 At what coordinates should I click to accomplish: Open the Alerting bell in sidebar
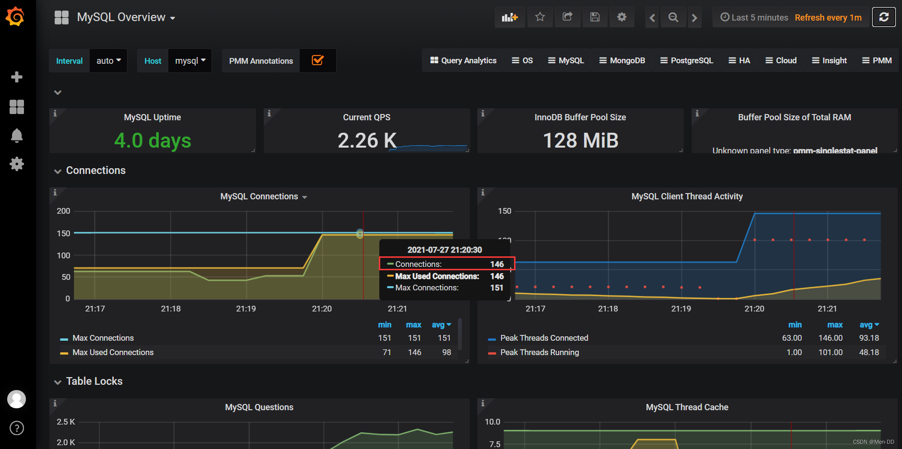tap(17, 136)
